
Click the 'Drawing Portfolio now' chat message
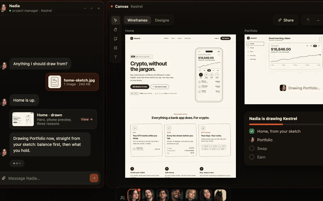[x=50, y=144]
